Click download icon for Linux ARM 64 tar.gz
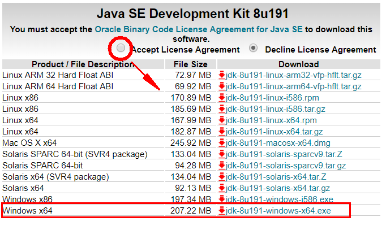 click(222, 86)
